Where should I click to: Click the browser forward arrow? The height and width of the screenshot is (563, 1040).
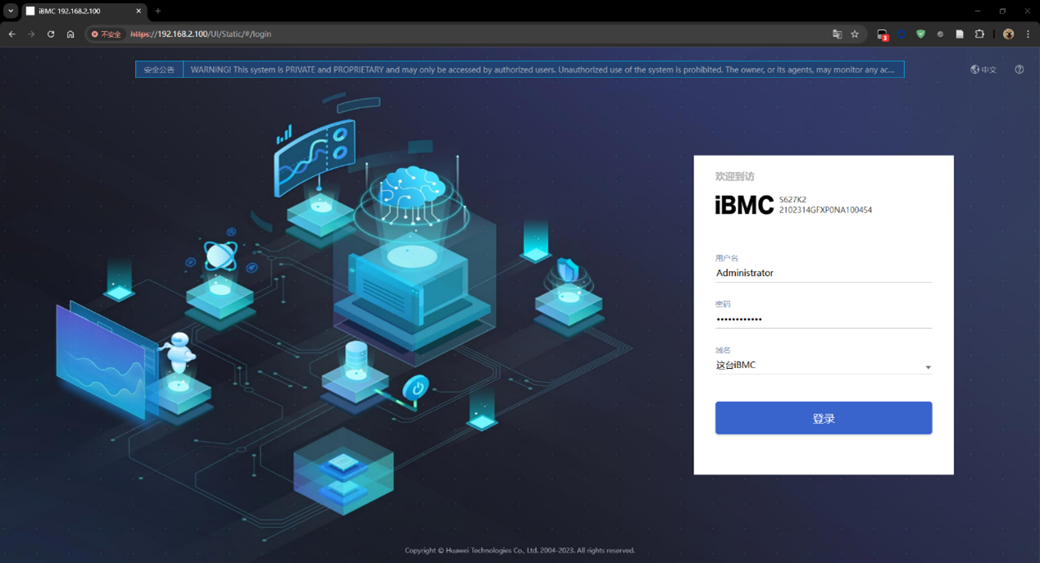pyautogui.click(x=31, y=34)
